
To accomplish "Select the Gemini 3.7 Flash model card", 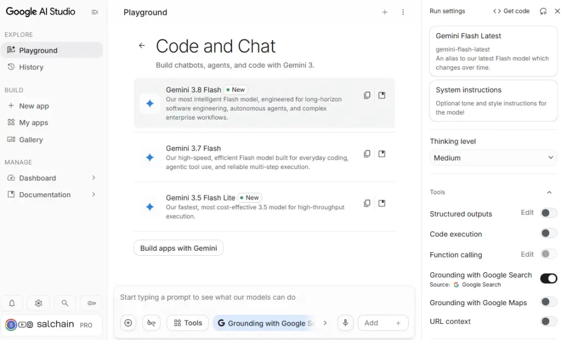I will click(x=264, y=157).
